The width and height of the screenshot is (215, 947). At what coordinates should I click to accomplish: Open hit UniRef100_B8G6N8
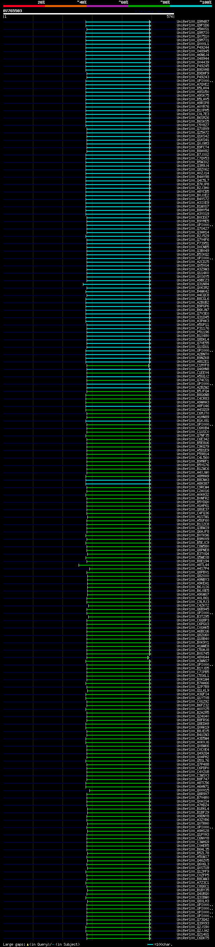coord(193,394)
